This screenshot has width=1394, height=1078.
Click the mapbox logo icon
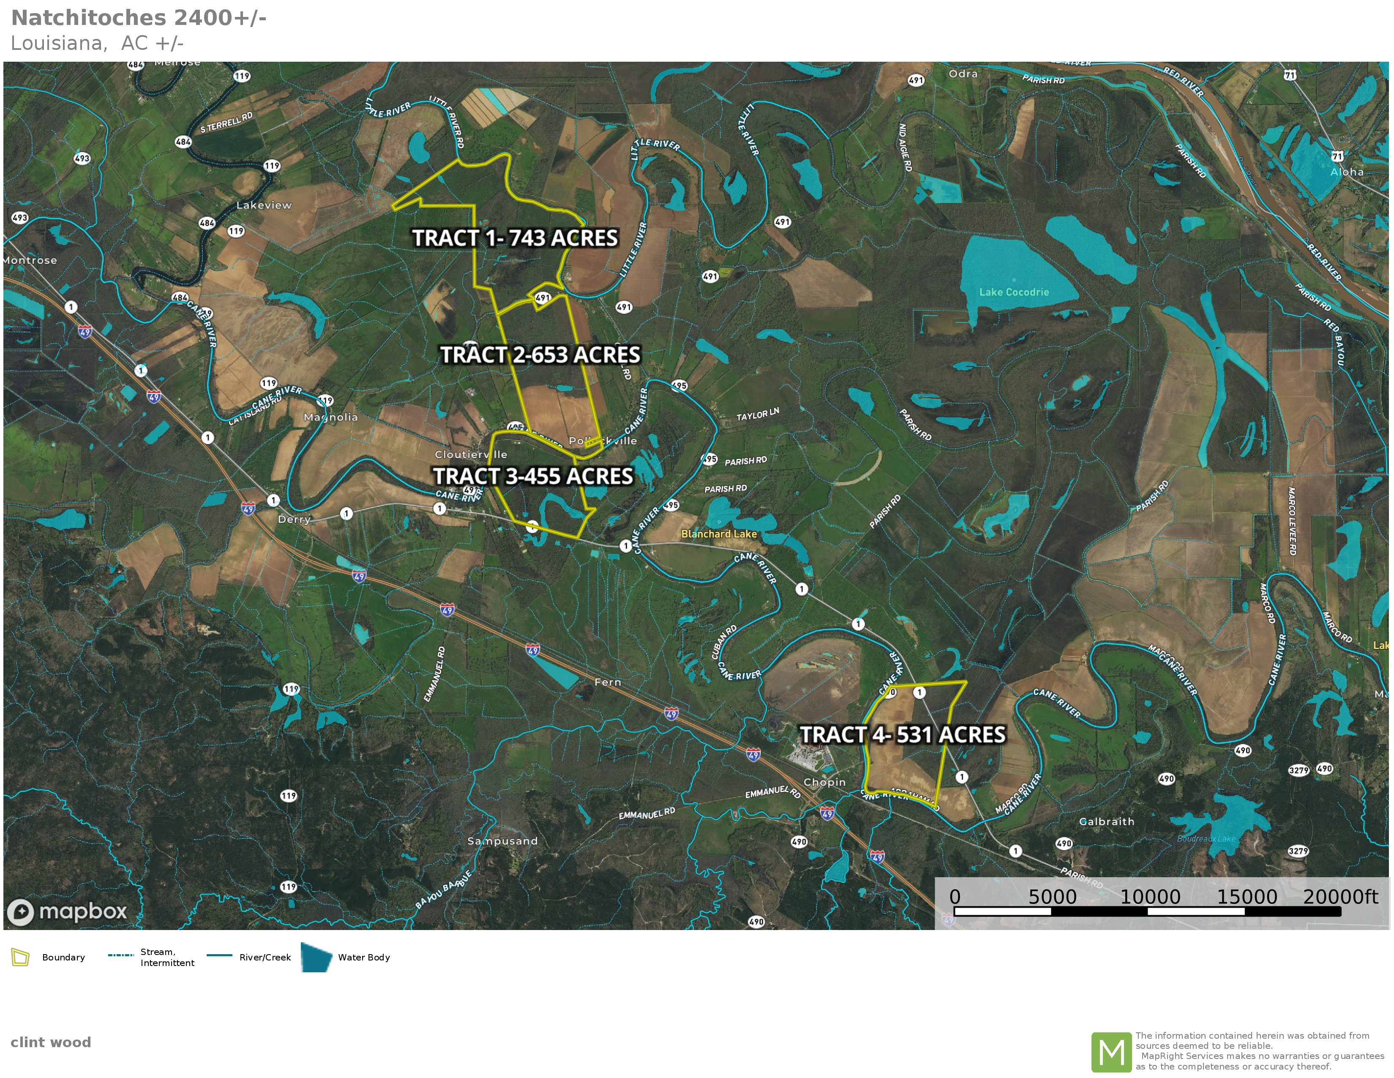20,912
